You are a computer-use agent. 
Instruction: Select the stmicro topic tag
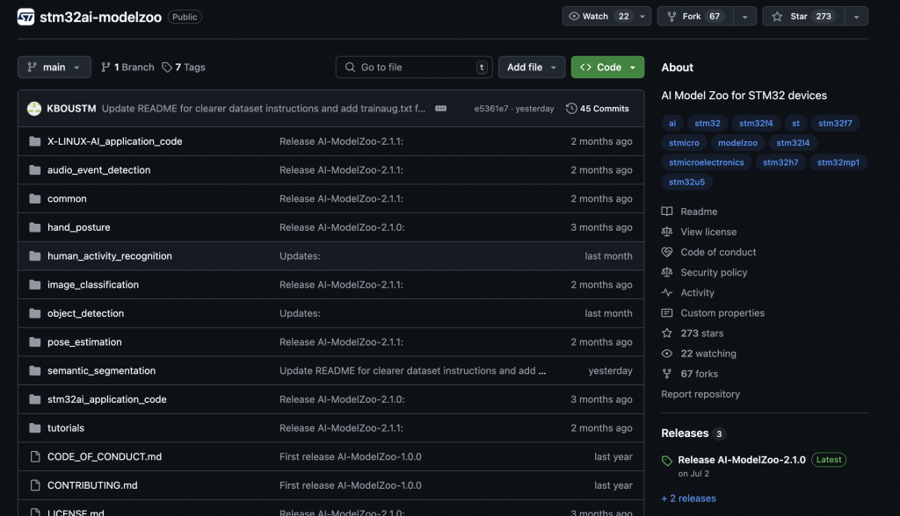tap(684, 143)
